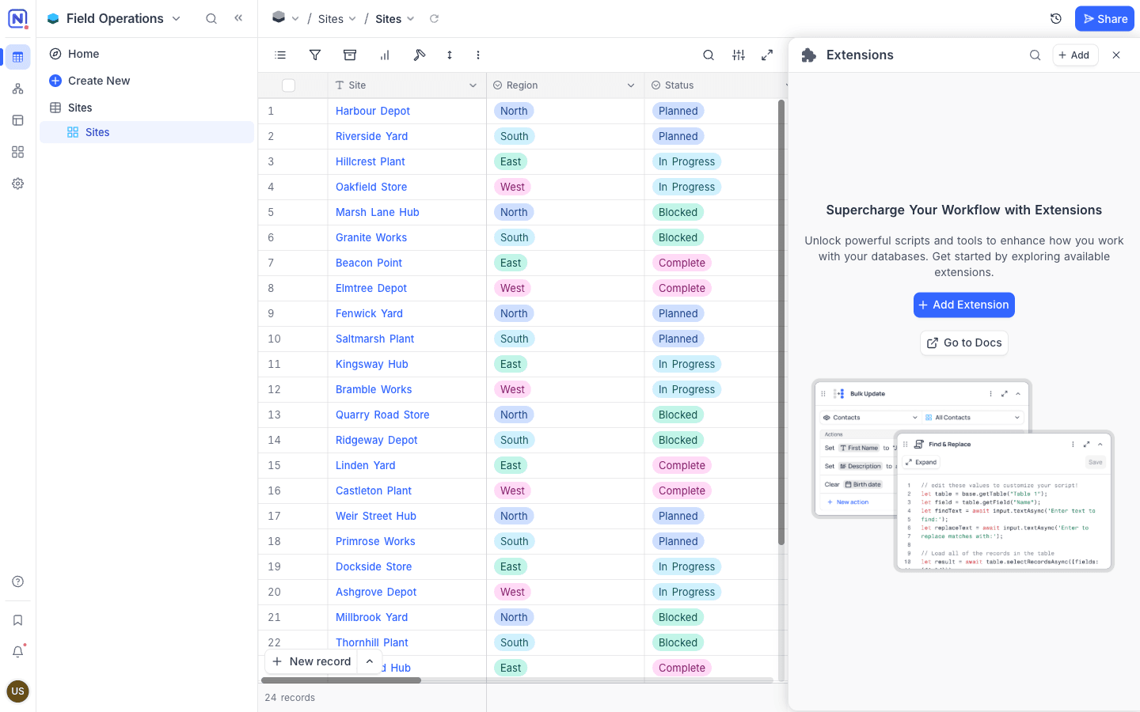Click New record at the bottom
Screen dimensions: 1140x712
312,661
